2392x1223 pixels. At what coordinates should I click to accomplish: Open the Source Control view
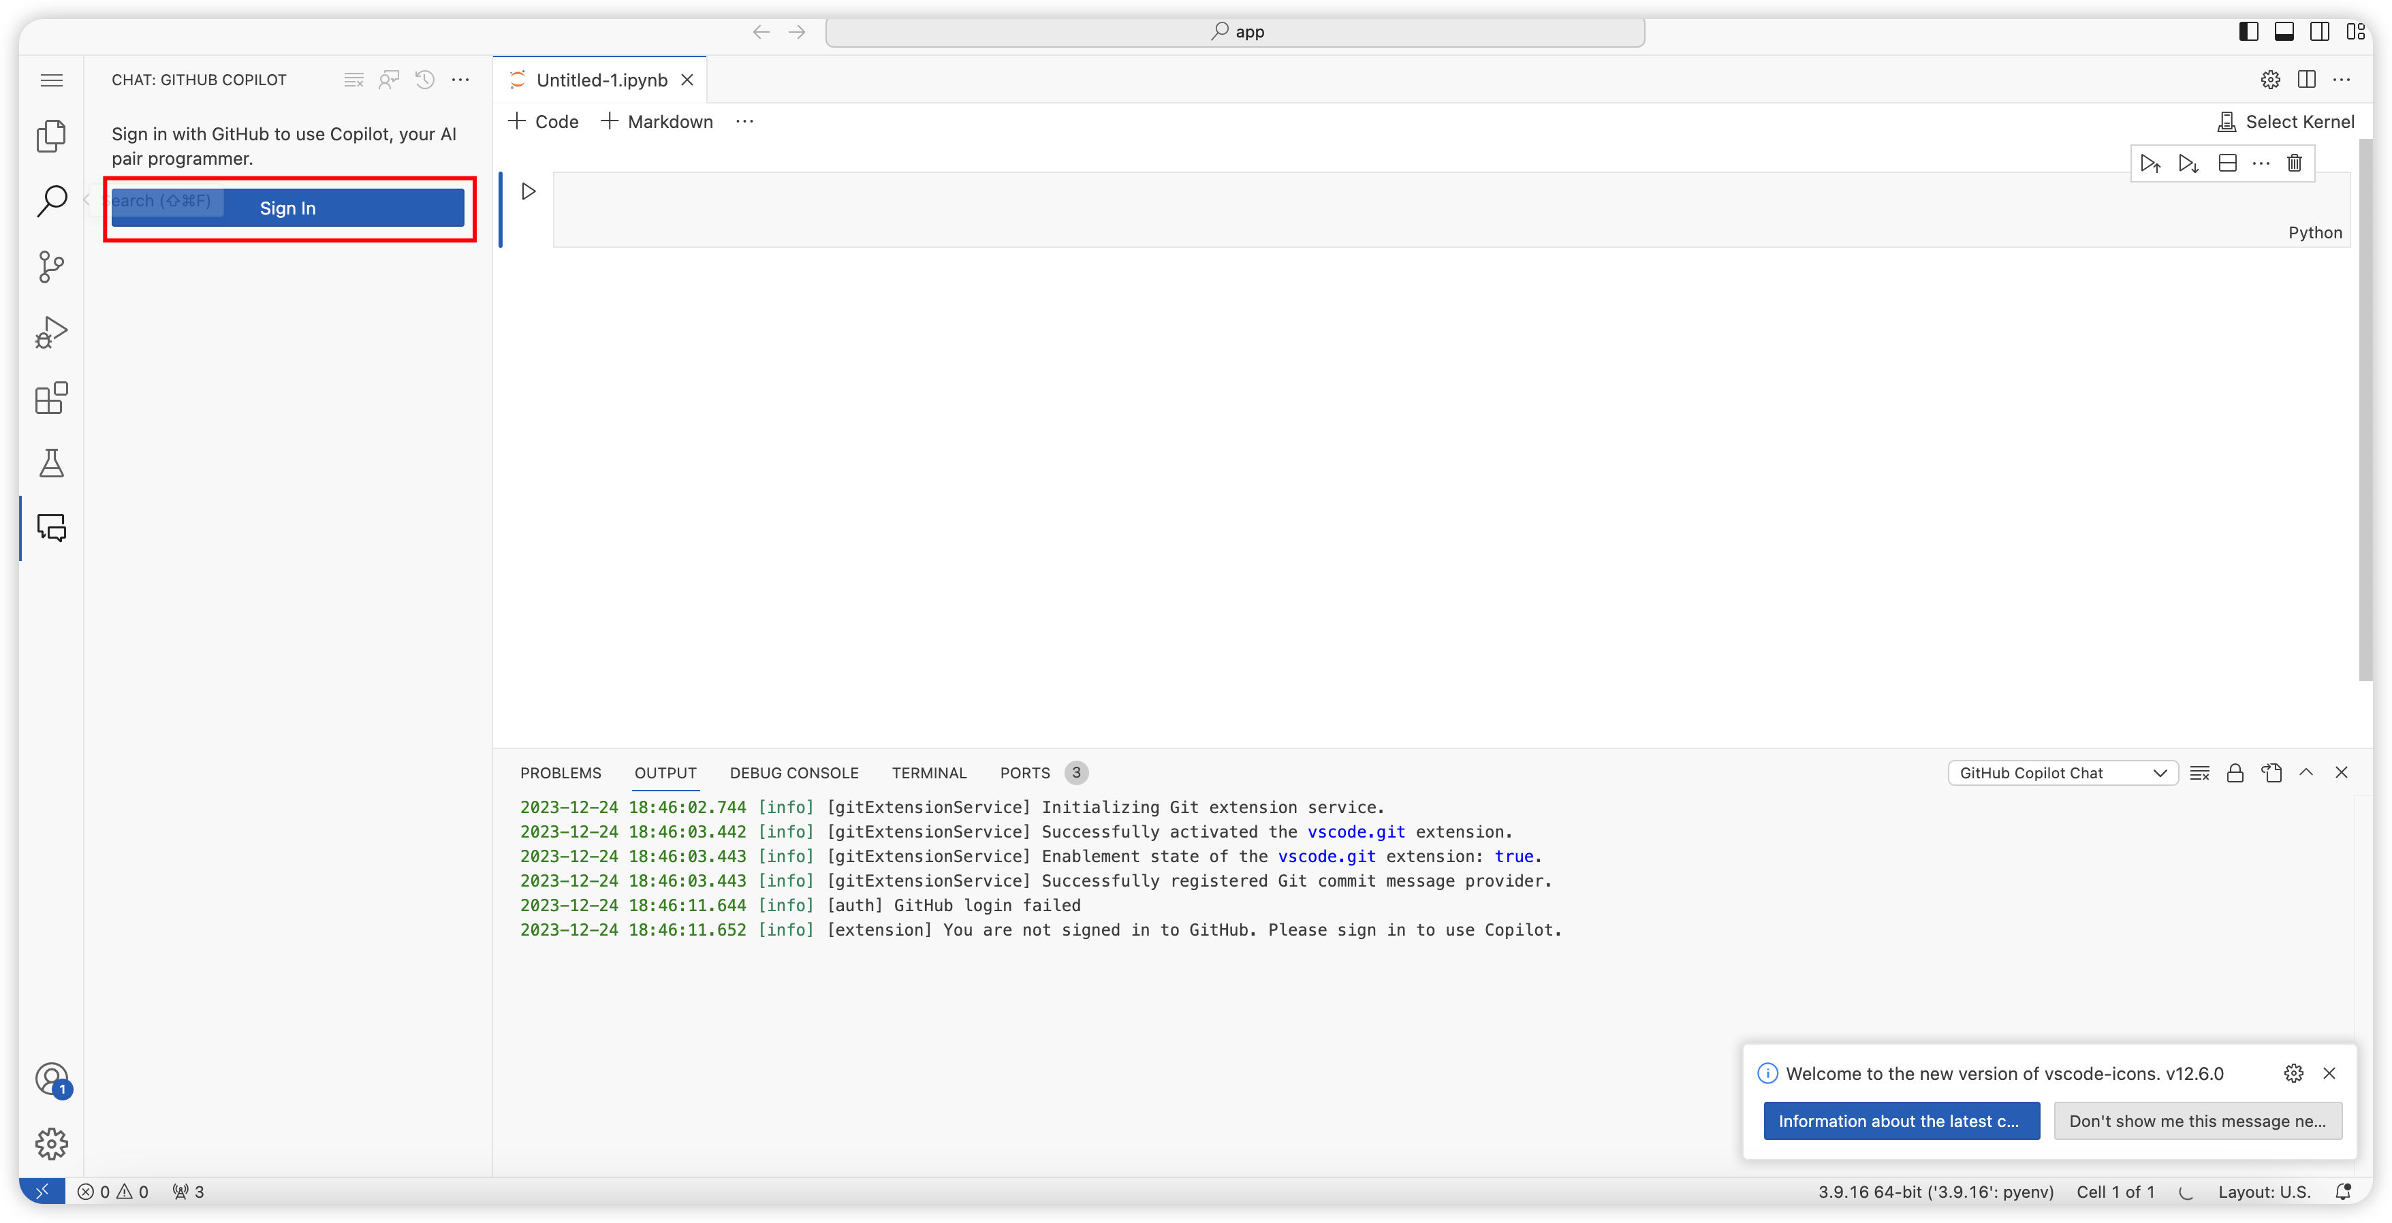pyautogui.click(x=51, y=268)
